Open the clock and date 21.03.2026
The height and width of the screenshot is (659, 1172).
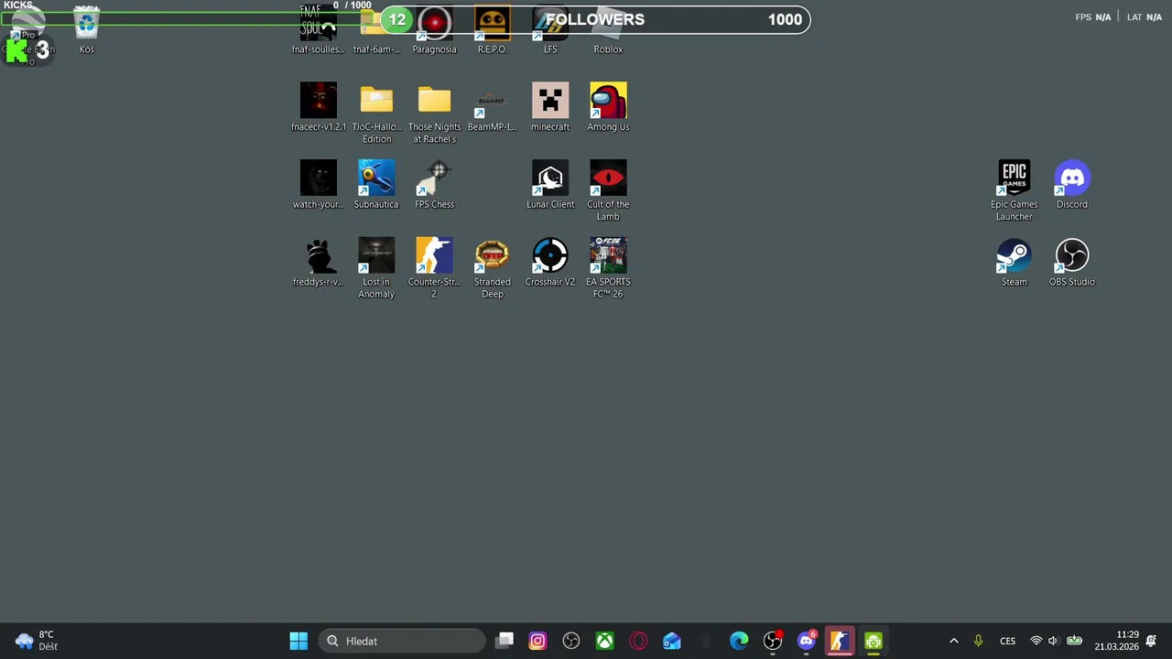(x=1116, y=641)
